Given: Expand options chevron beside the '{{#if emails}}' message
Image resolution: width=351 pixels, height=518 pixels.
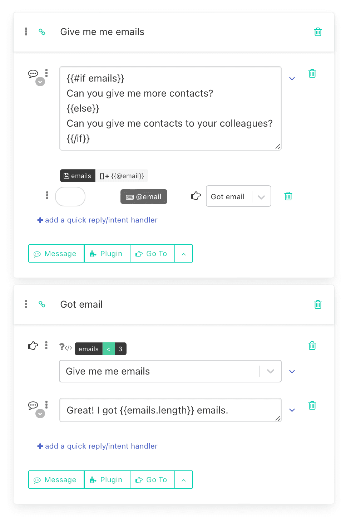Looking at the screenshot, I should point(292,79).
